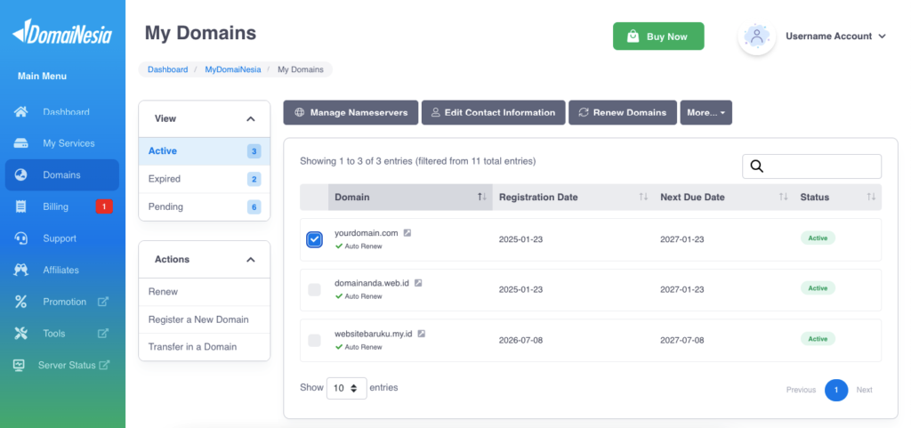The image size is (911, 428).
Task: Collapse the View panel chevron
Action: [250, 118]
